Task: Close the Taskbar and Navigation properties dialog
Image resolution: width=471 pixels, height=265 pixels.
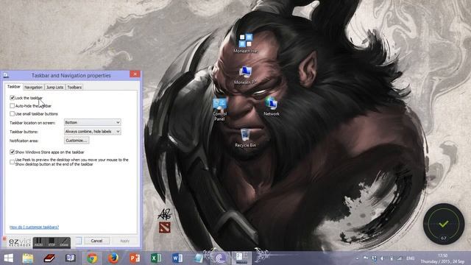Action: coord(135,74)
